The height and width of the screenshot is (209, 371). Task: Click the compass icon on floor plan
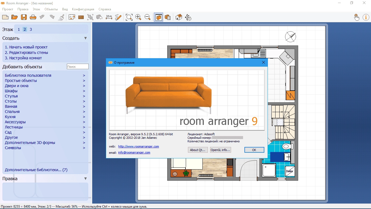tap(291, 36)
